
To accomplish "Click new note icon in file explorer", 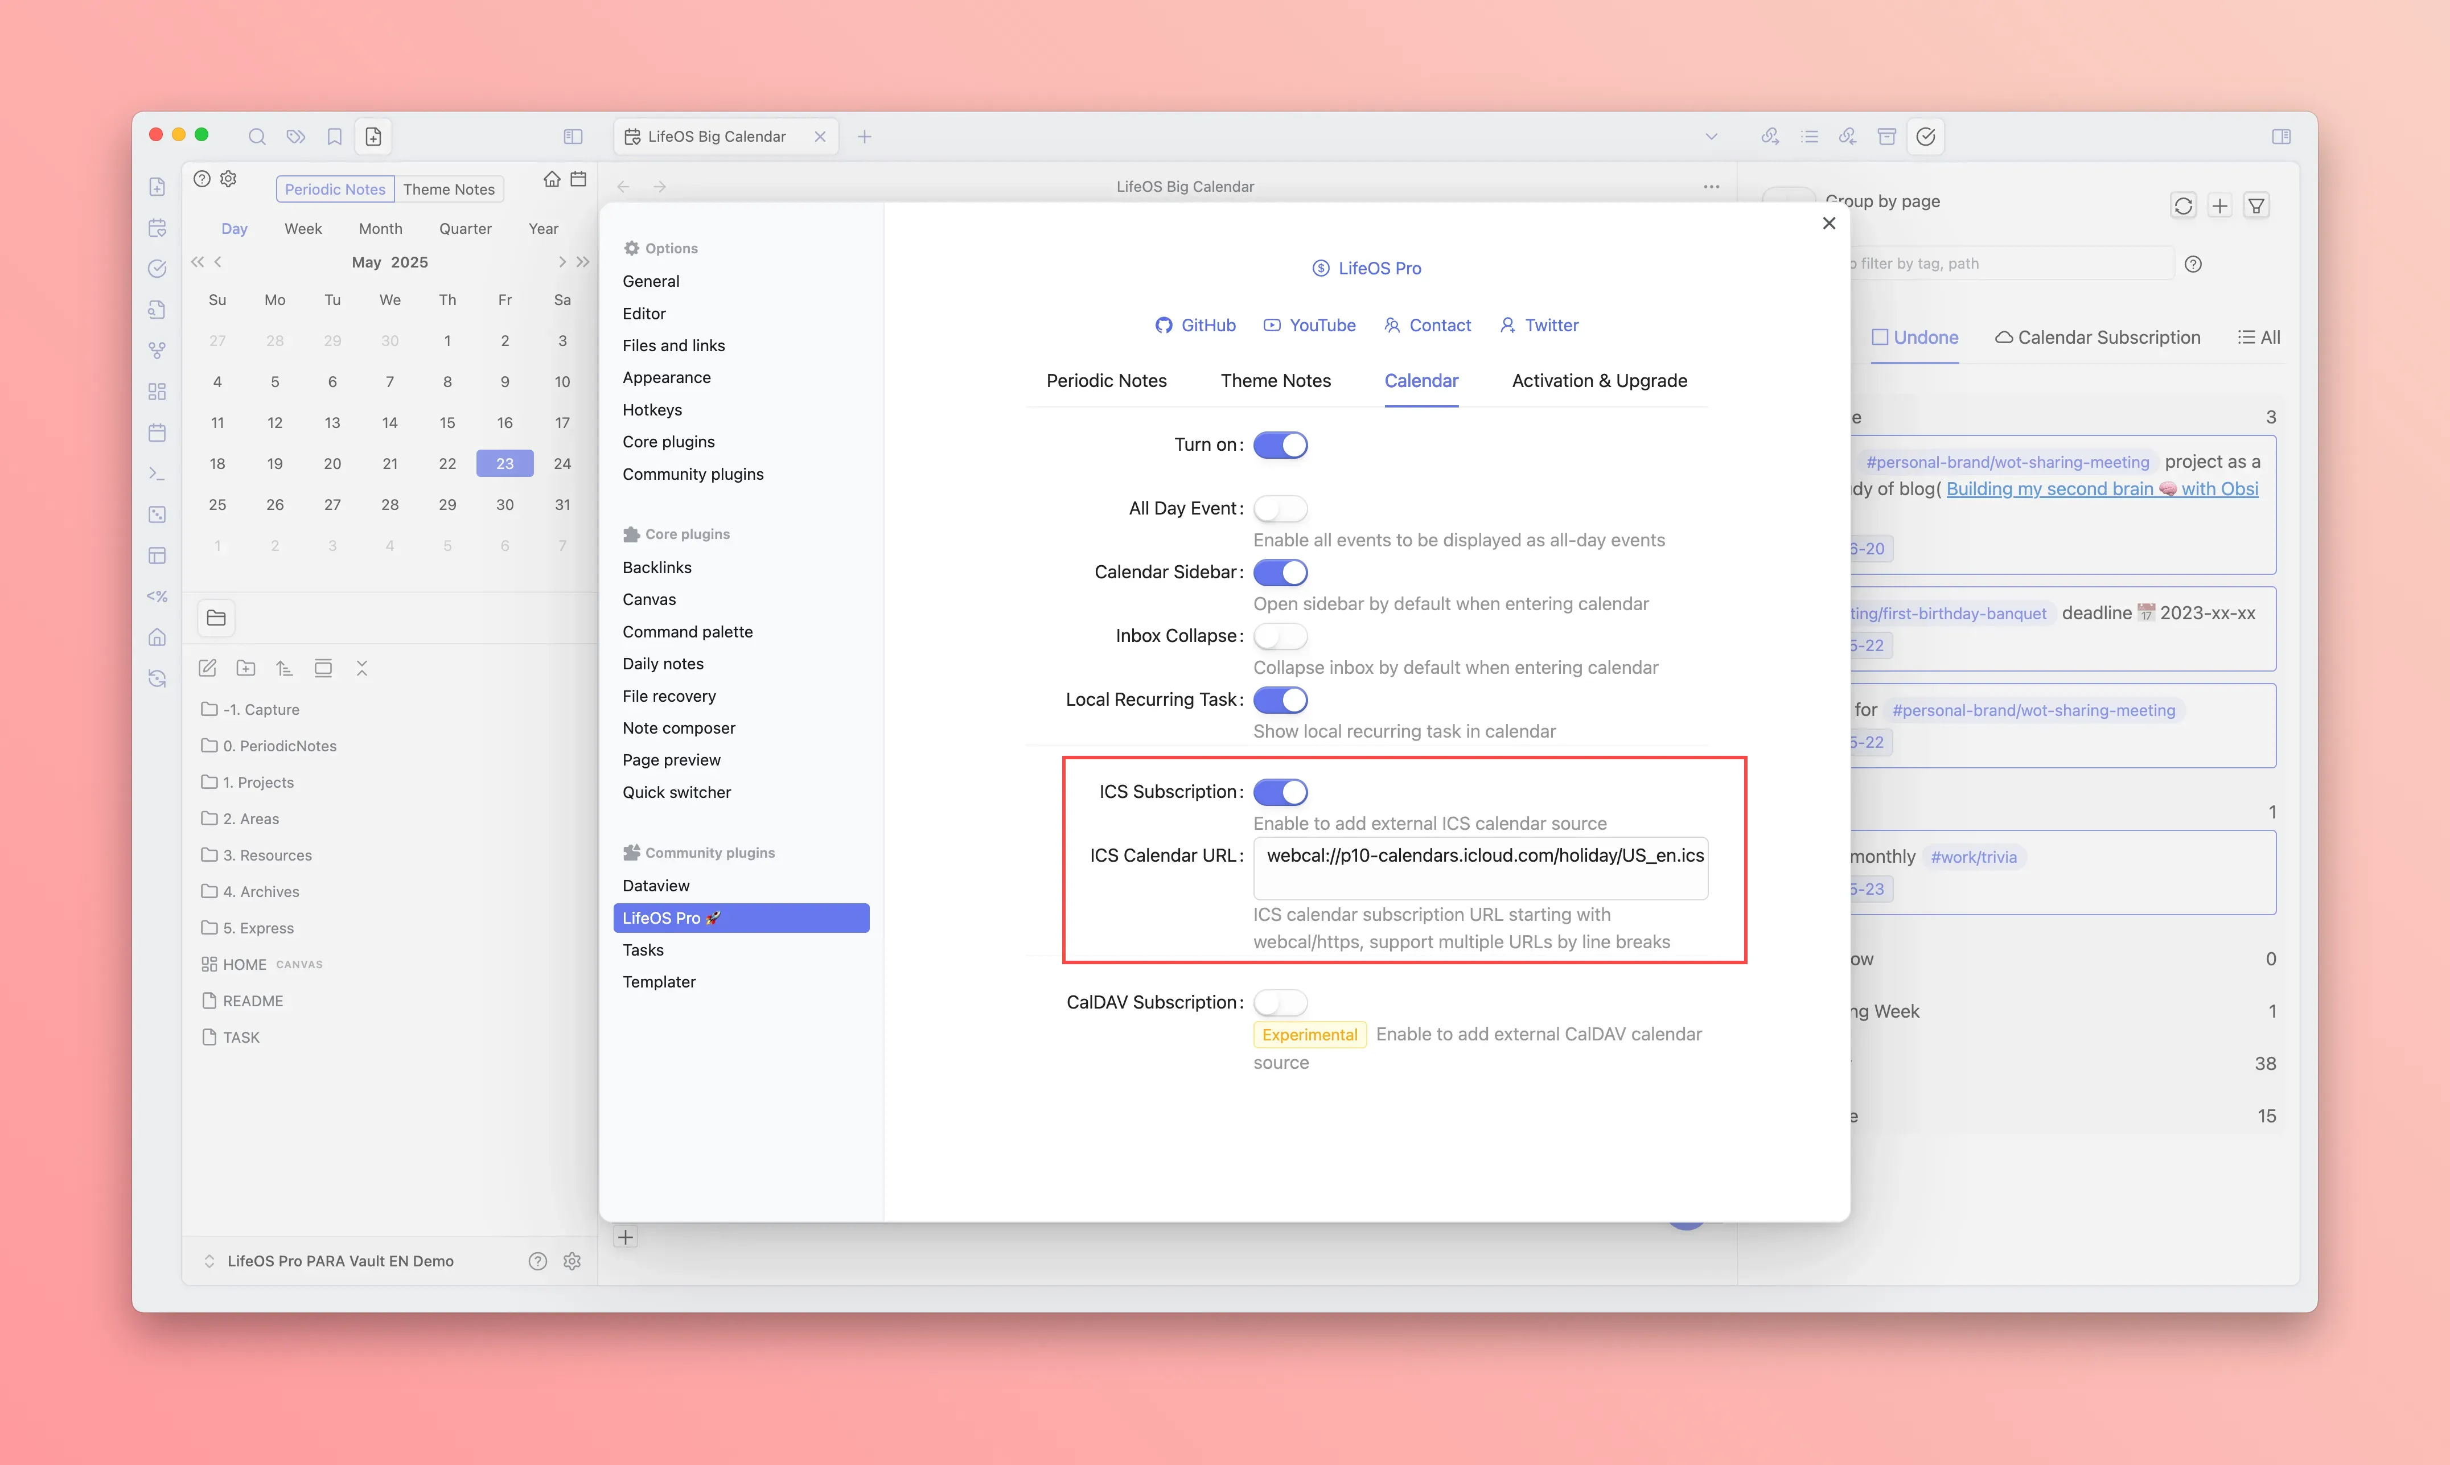I will point(207,668).
